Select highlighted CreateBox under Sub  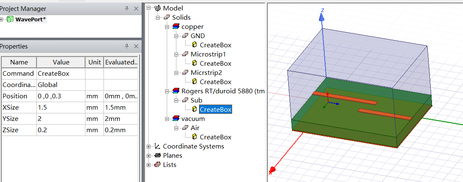(215, 110)
